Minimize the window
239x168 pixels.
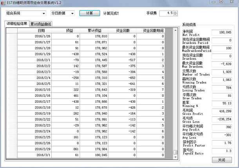[x=214, y=2]
